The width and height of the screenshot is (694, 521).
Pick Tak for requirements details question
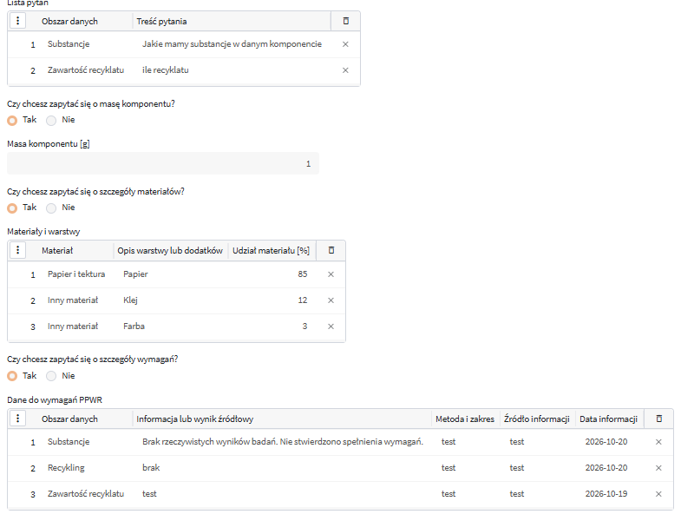pos(12,376)
